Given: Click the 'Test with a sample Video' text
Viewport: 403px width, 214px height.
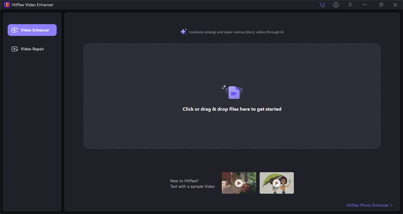Looking at the screenshot, I should click(192, 186).
